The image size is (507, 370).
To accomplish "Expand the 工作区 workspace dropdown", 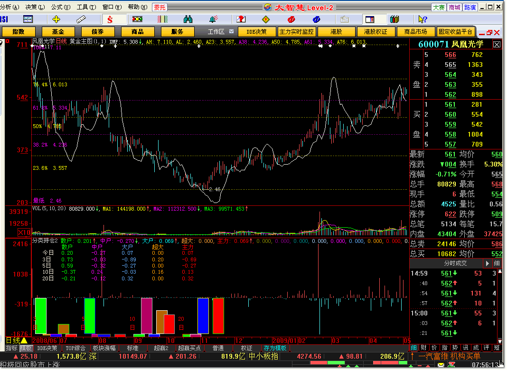I will coord(232,31).
